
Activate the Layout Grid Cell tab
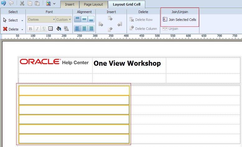pos(127,4)
